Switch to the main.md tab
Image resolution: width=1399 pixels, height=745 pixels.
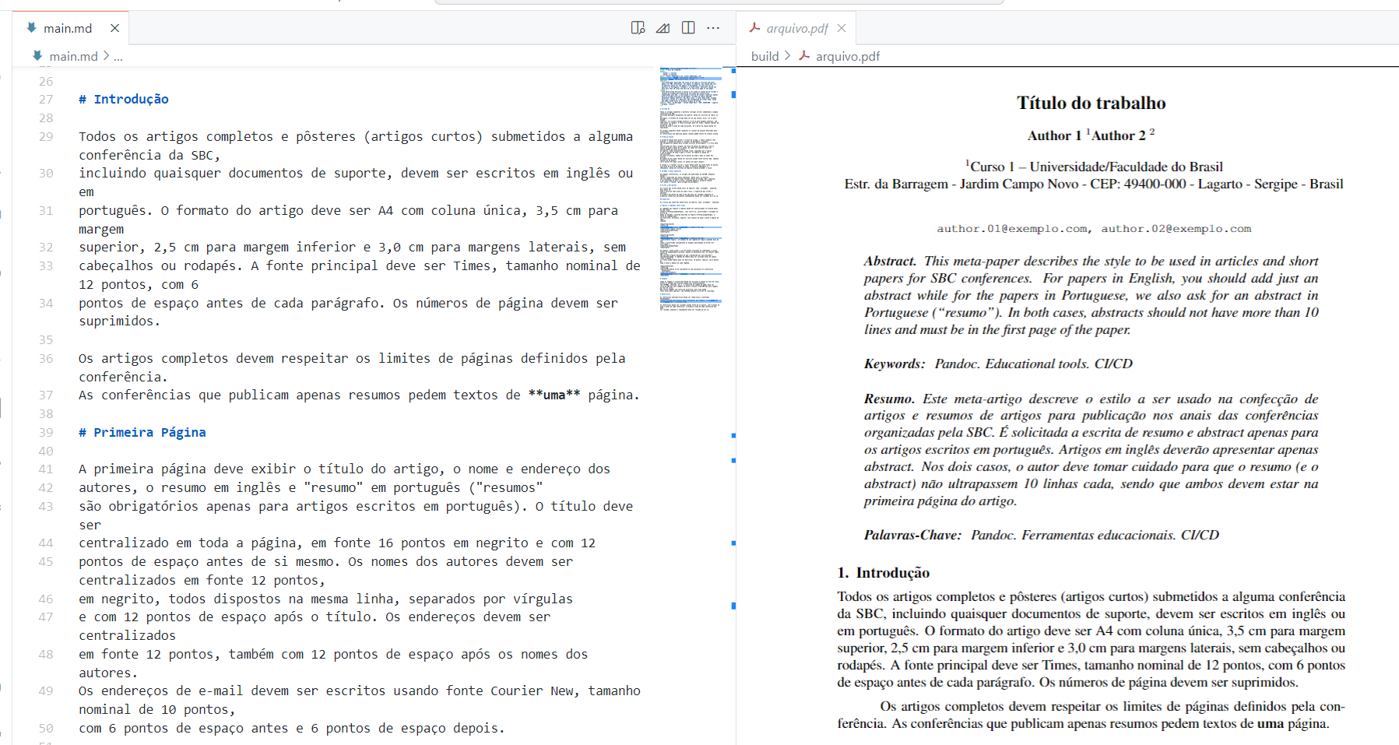[x=69, y=27]
